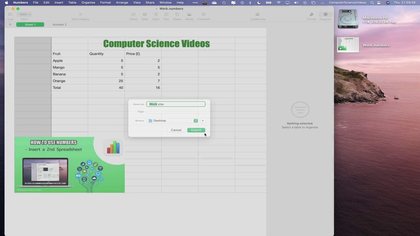Click the Tags input field
Viewport: 420px width, 236px height.
pos(176,112)
